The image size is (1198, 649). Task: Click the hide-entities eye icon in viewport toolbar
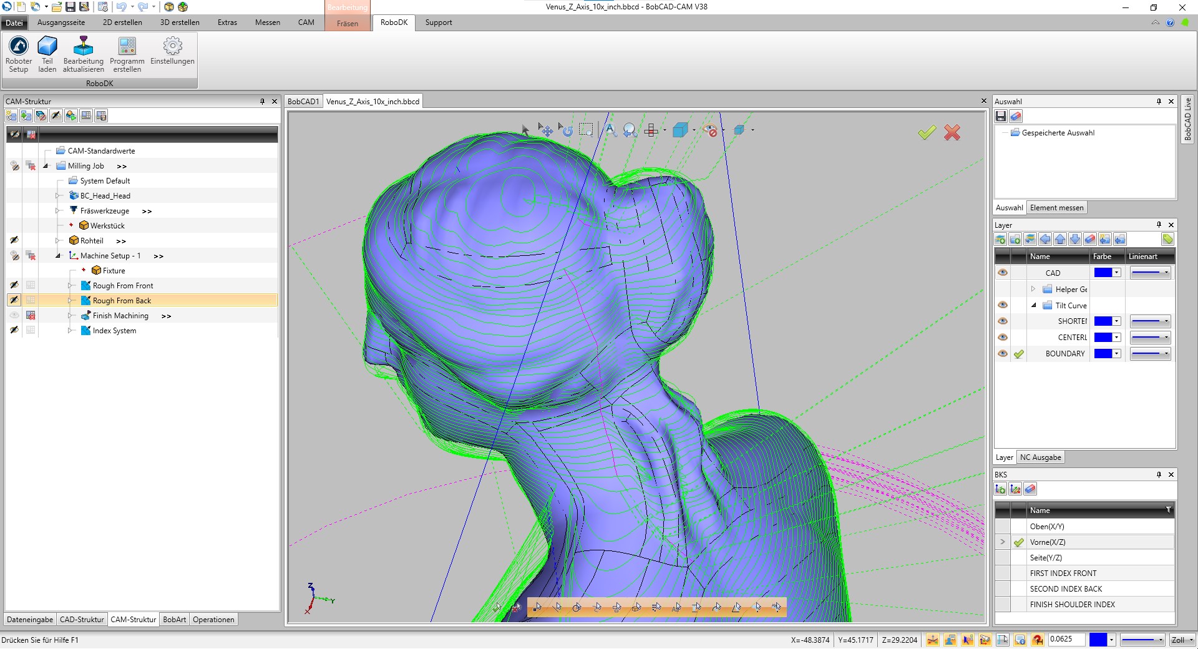(x=710, y=130)
